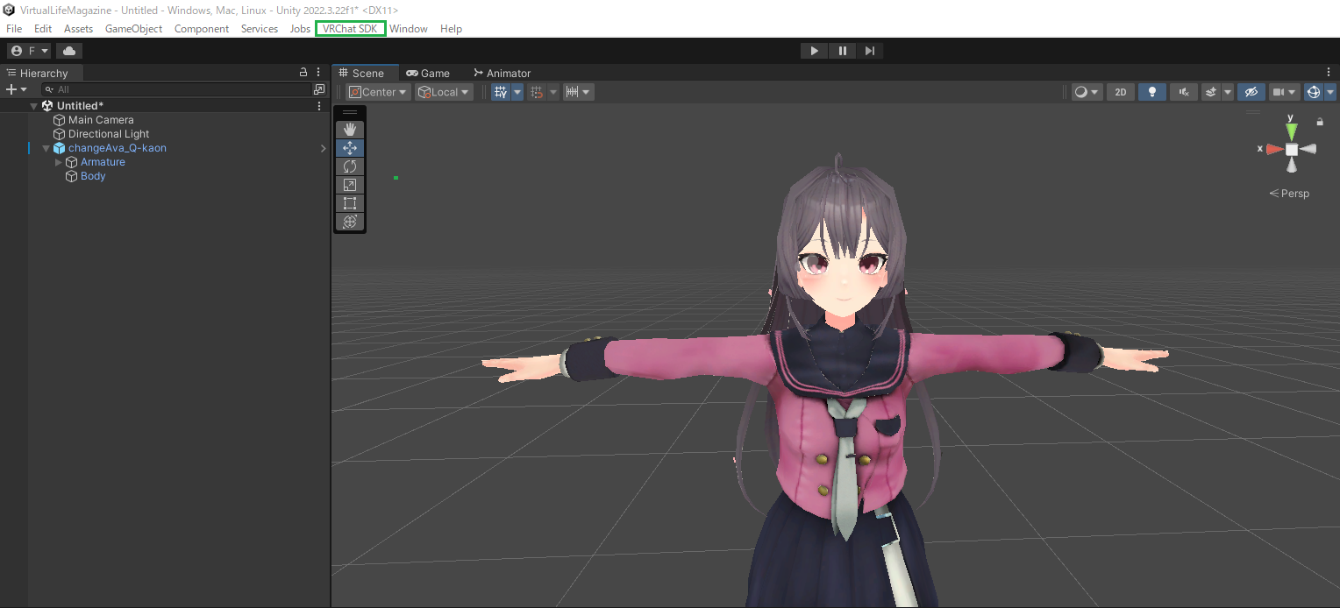Open the Window menu
This screenshot has width=1340, height=608.
pos(409,29)
